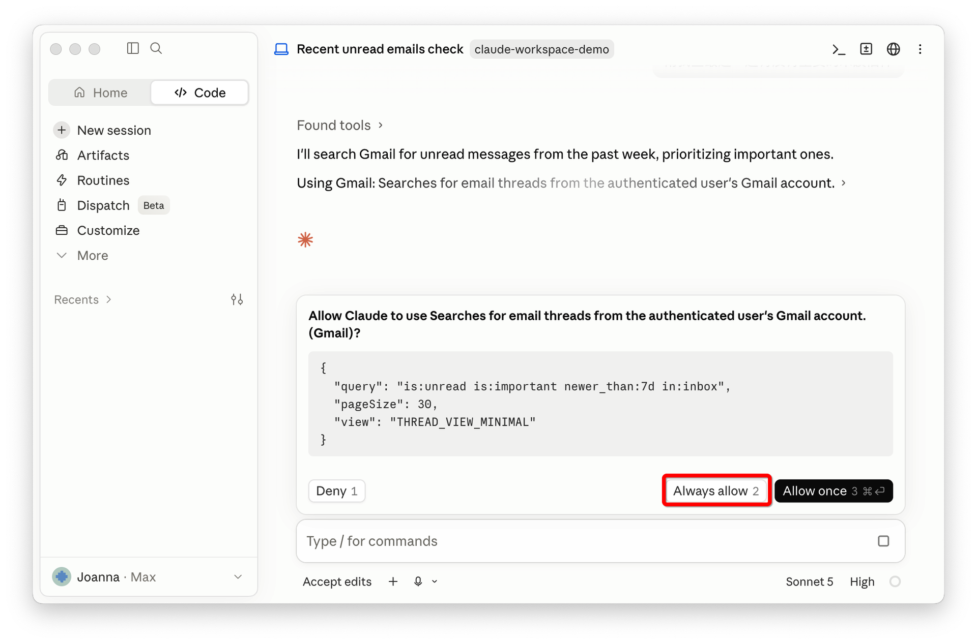Change the High effort level
The height and width of the screenshot is (644, 977).
[862, 581]
